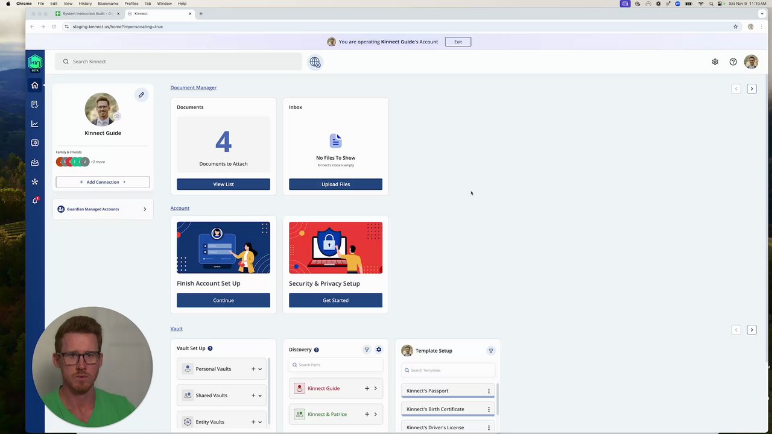Add a new Shared Vault with plus
The height and width of the screenshot is (434, 772).
point(253,395)
